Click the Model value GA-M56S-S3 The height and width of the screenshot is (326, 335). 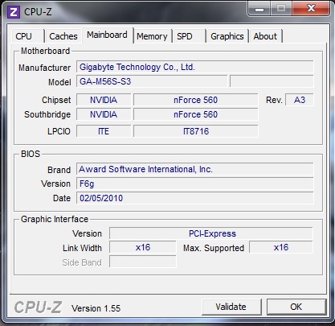point(152,81)
